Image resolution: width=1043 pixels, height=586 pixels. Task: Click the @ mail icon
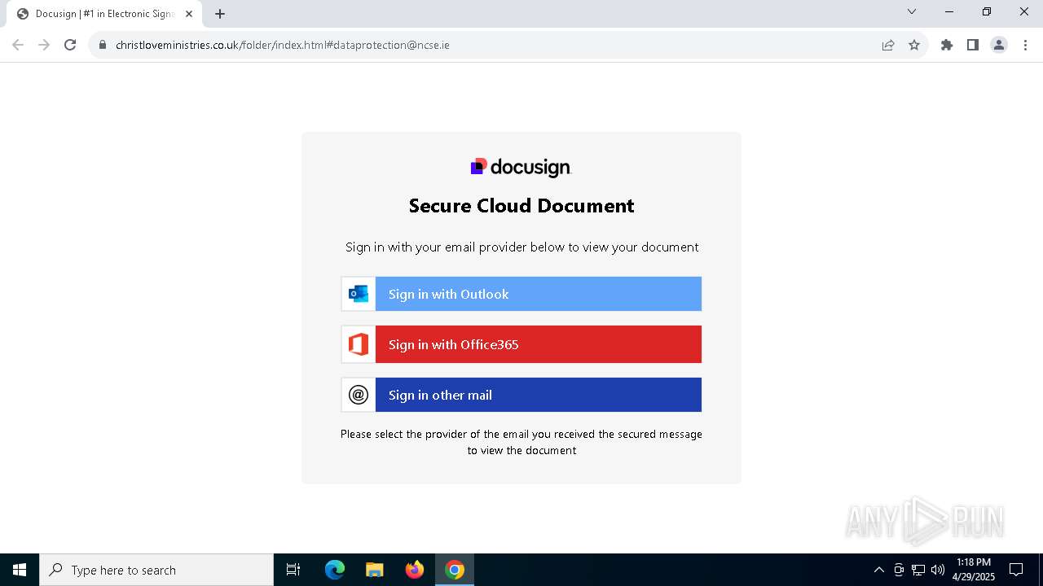359,395
